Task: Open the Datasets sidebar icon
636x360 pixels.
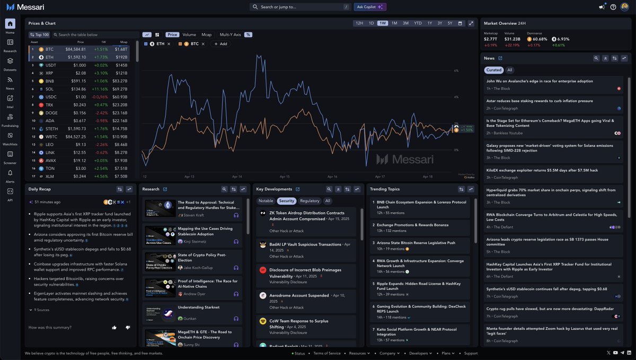Action: click(x=10, y=61)
